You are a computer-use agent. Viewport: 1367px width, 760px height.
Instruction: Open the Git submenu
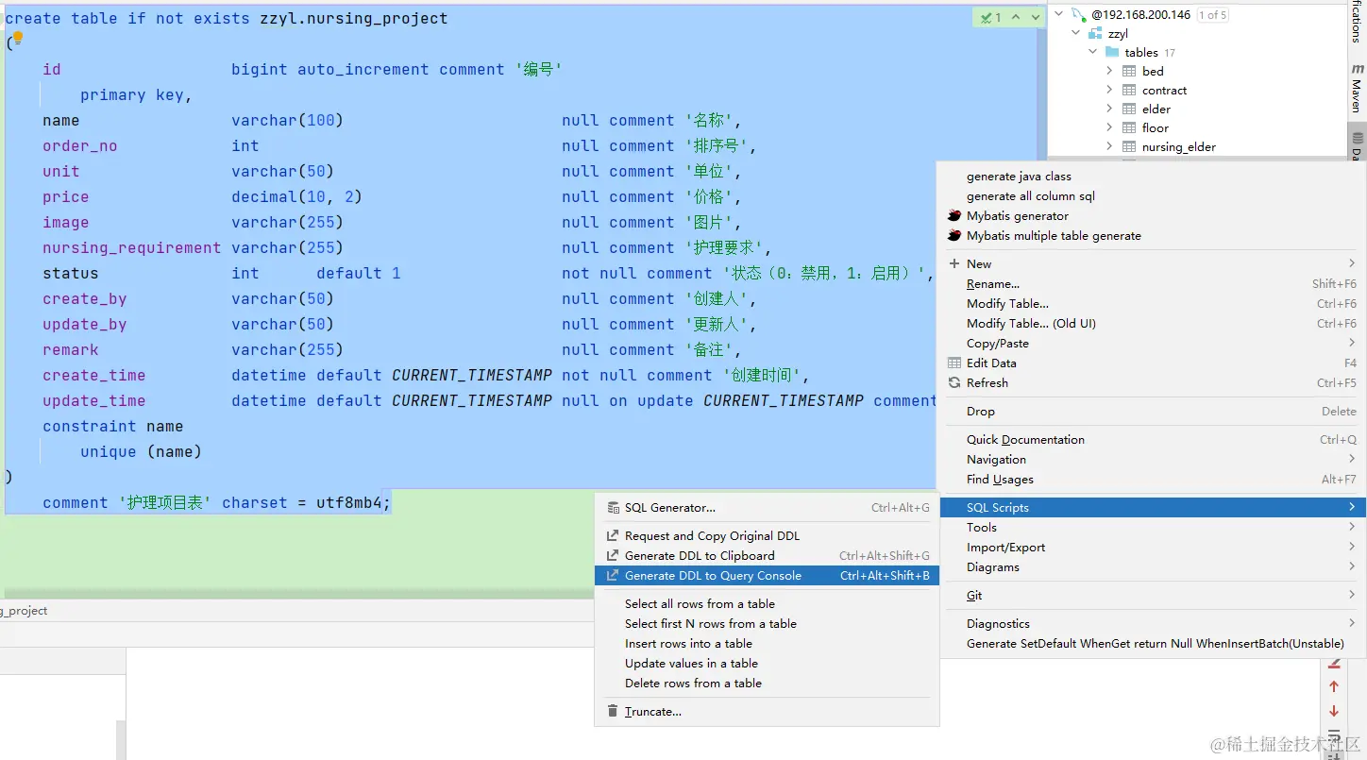click(1153, 596)
